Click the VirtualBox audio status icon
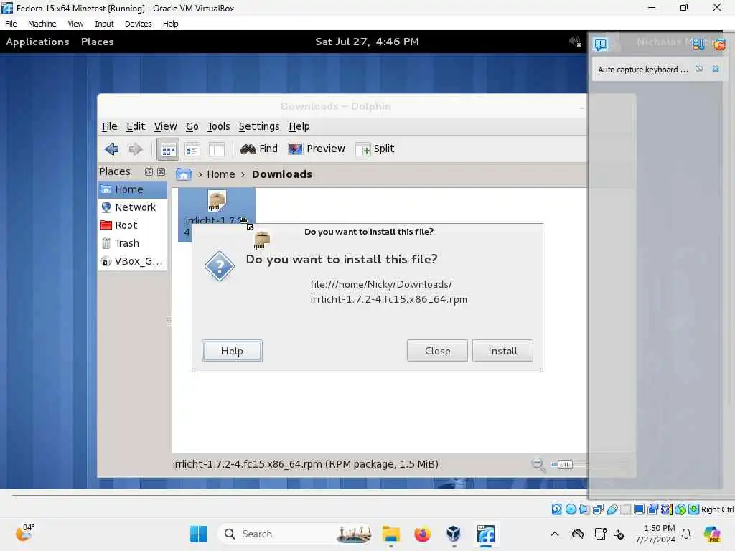 coord(584,509)
